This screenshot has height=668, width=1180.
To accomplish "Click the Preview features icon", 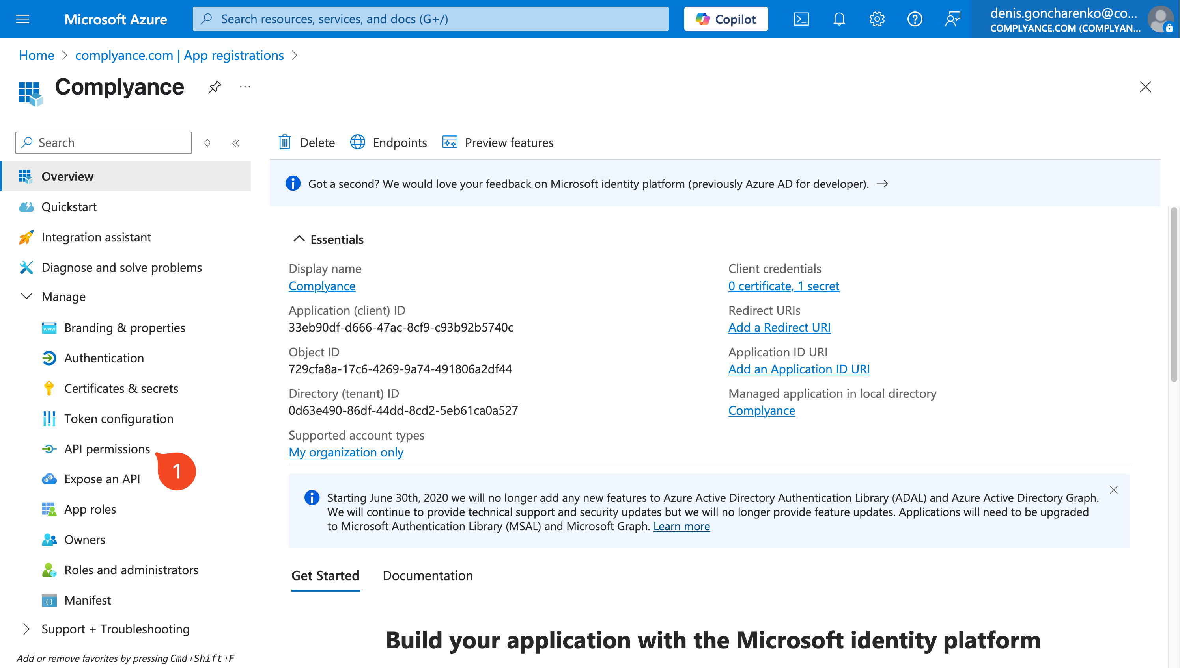I will 450,142.
